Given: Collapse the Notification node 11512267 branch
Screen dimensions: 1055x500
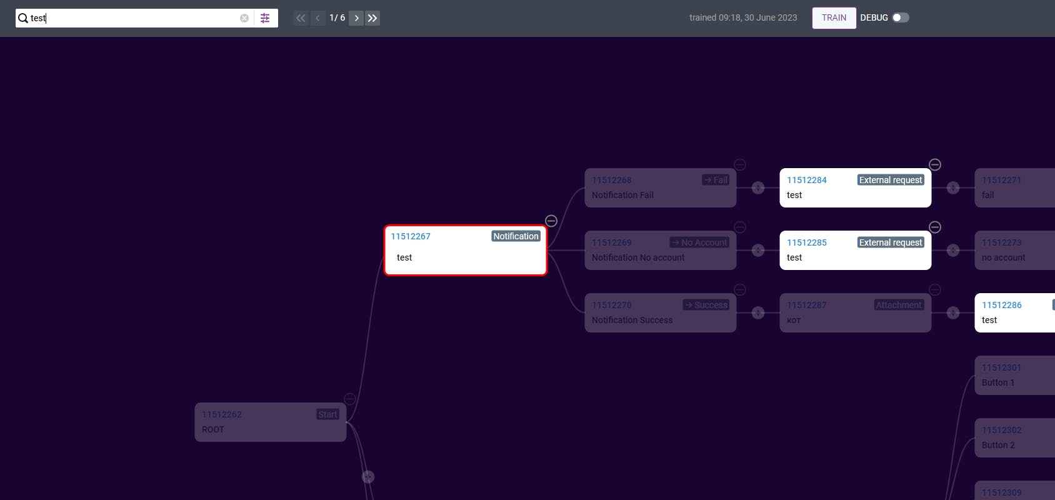Looking at the screenshot, I should click(x=551, y=221).
